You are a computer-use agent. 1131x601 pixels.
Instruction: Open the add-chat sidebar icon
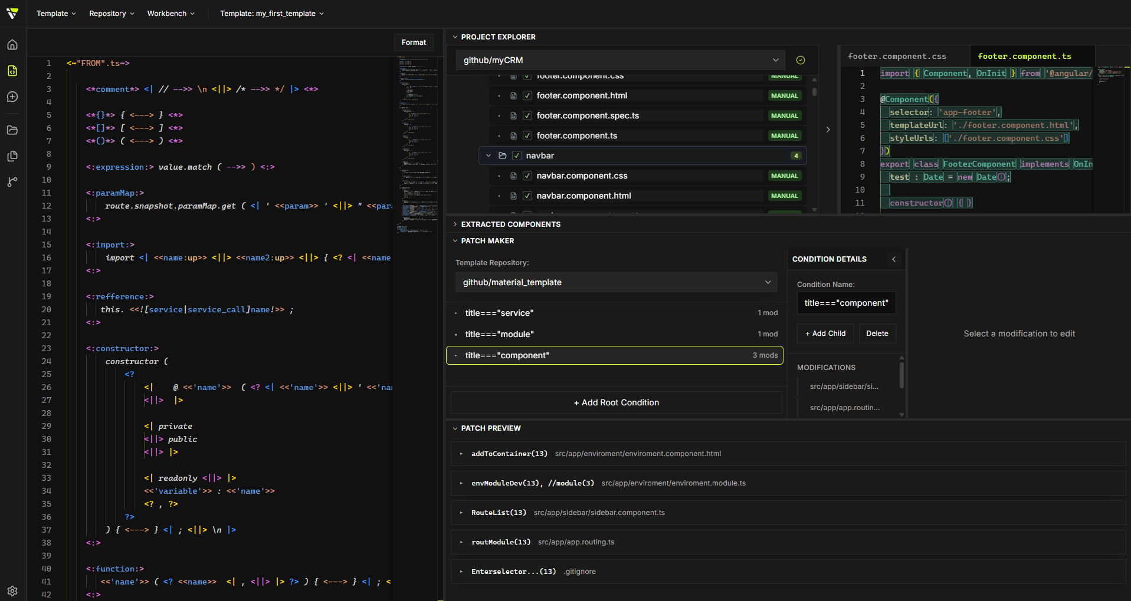(x=12, y=97)
